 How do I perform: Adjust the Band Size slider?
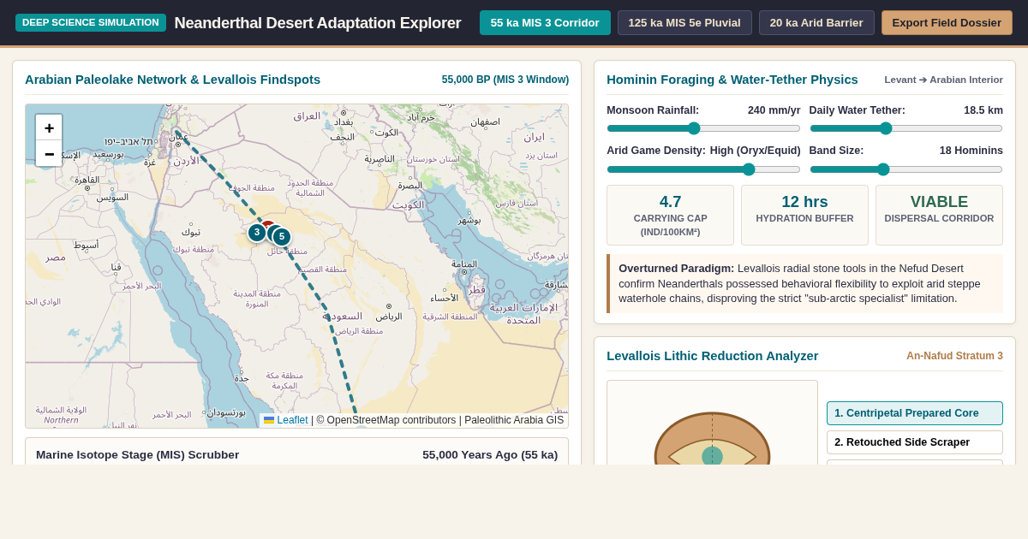(x=906, y=169)
